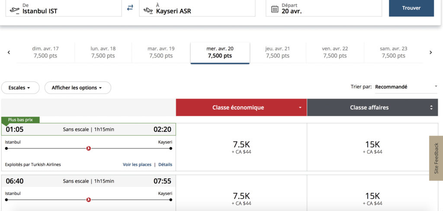Image resolution: width=443 pixels, height=211 pixels.
Task: Open the calendar icon for Départ
Action: pyautogui.click(x=275, y=9)
